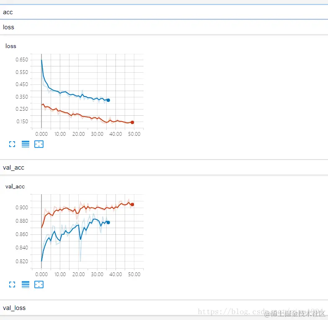Fit domain to data on val_acc chart
This screenshot has width=328, height=320.
pos(39,284)
